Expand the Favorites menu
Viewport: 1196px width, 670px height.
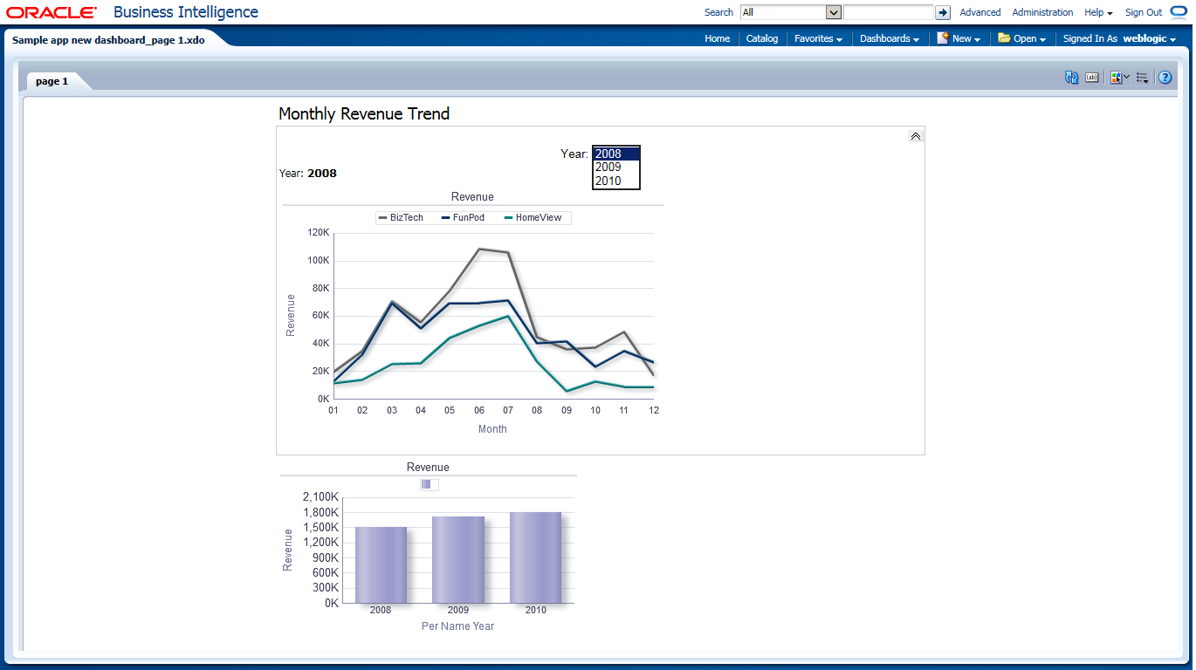818,38
